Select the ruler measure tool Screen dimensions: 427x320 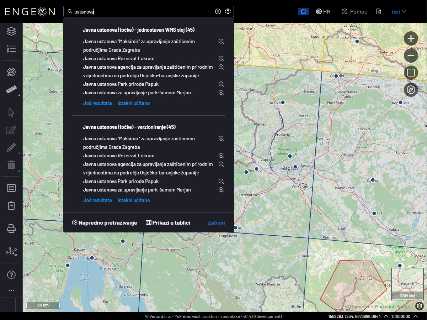(x=11, y=89)
